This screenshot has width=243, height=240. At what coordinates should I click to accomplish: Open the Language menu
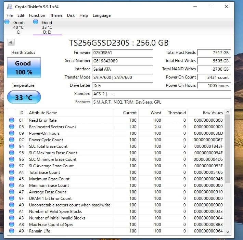pos(102,15)
